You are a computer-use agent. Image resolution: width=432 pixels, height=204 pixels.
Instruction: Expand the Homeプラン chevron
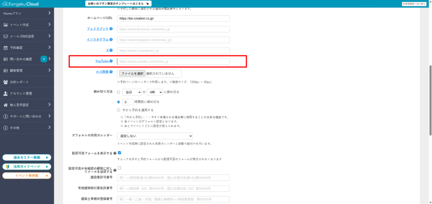point(49,13)
